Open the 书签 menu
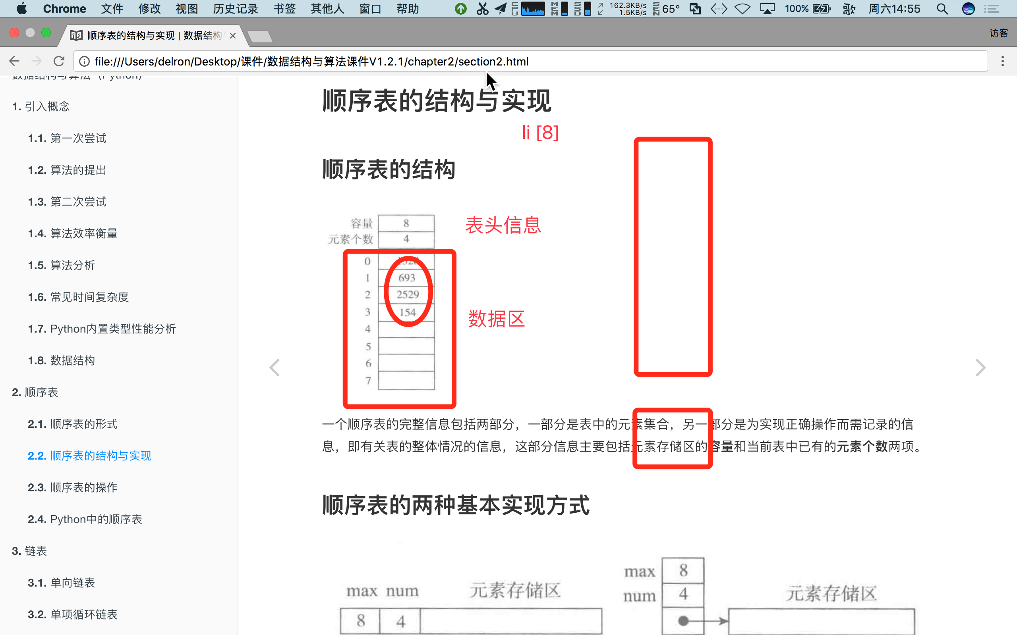Screen dimensions: 1017x635 click(284, 9)
